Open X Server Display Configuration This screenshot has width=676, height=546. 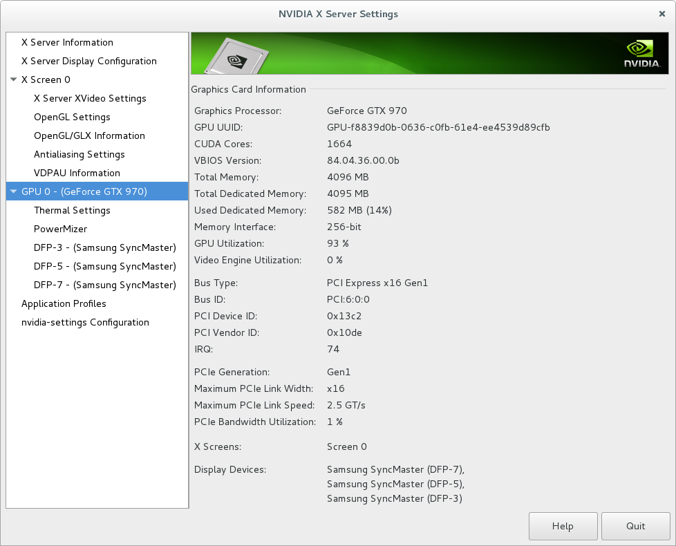pos(88,62)
